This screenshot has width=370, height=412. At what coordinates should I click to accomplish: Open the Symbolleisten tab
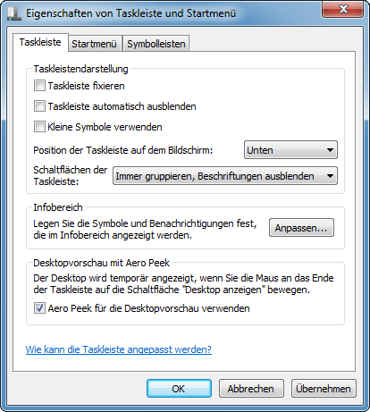tap(156, 44)
